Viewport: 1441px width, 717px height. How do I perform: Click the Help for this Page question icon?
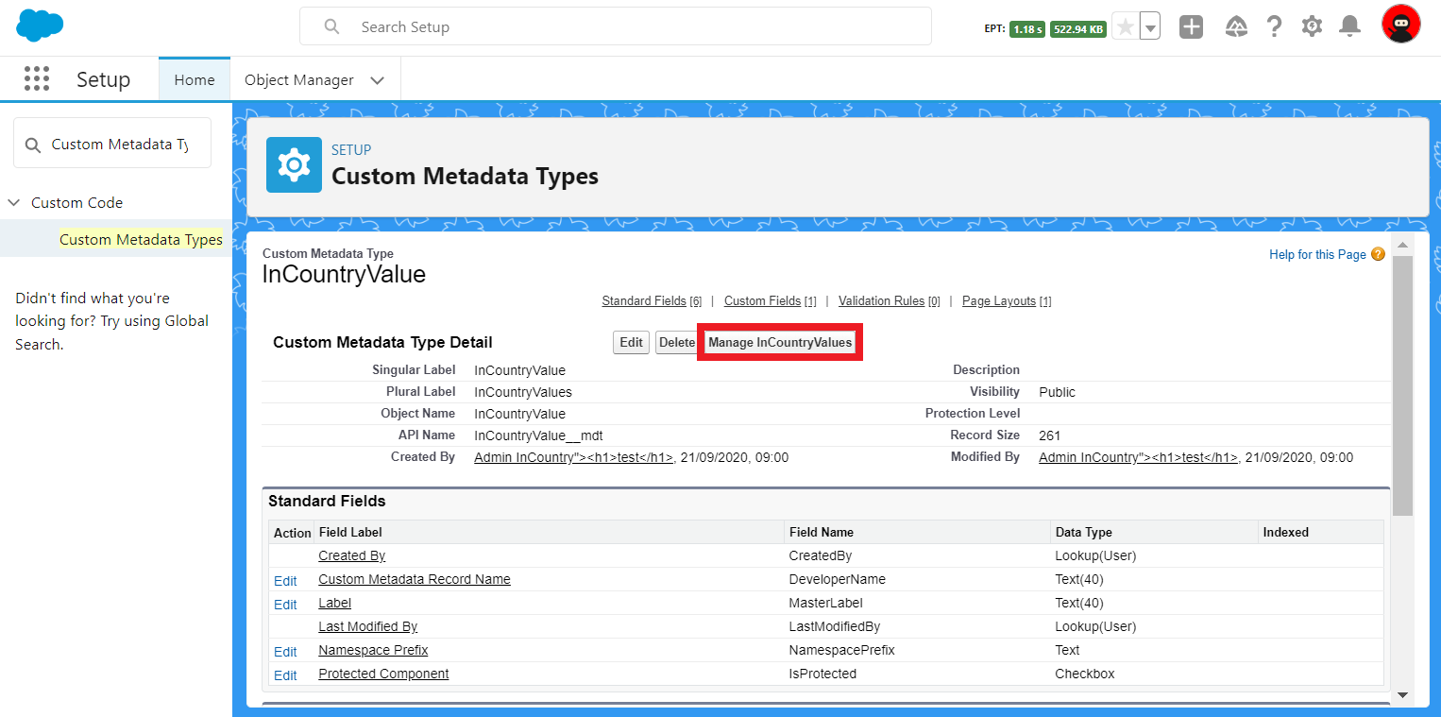coord(1378,254)
